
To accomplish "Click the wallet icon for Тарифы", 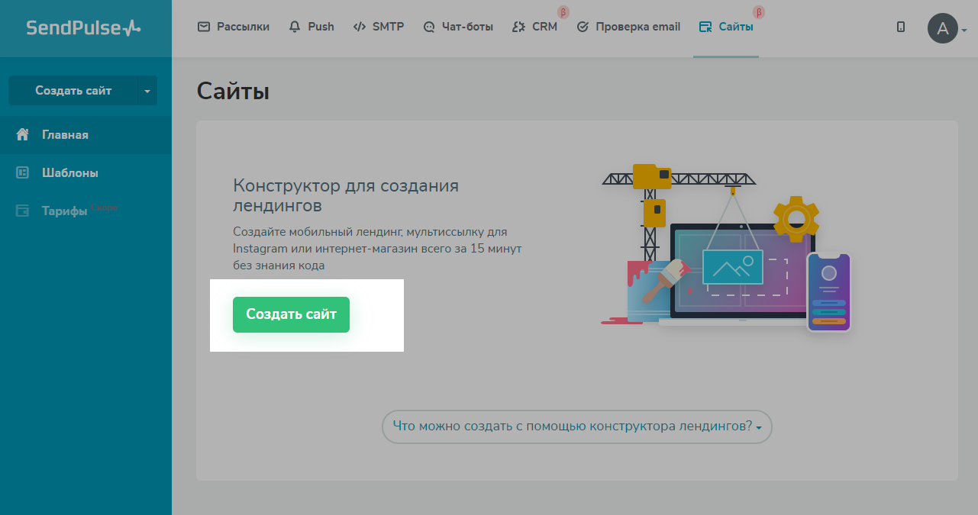I will pos(23,211).
